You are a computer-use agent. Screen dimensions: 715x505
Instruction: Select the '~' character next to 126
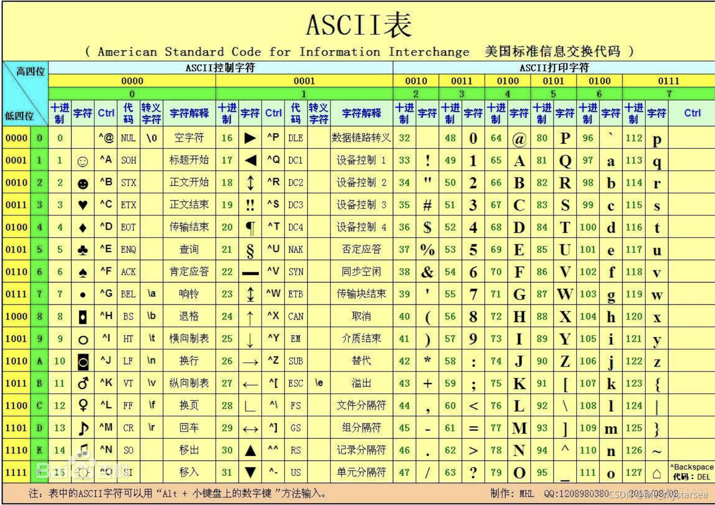[x=656, y=452]
